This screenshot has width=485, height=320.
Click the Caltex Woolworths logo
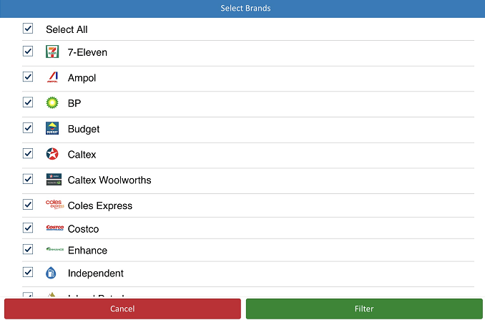click(54, 180)
